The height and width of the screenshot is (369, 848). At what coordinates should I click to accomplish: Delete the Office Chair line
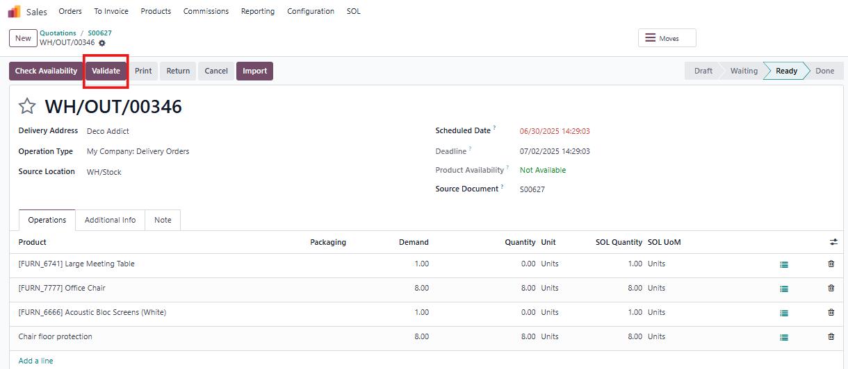coord(831,288)
